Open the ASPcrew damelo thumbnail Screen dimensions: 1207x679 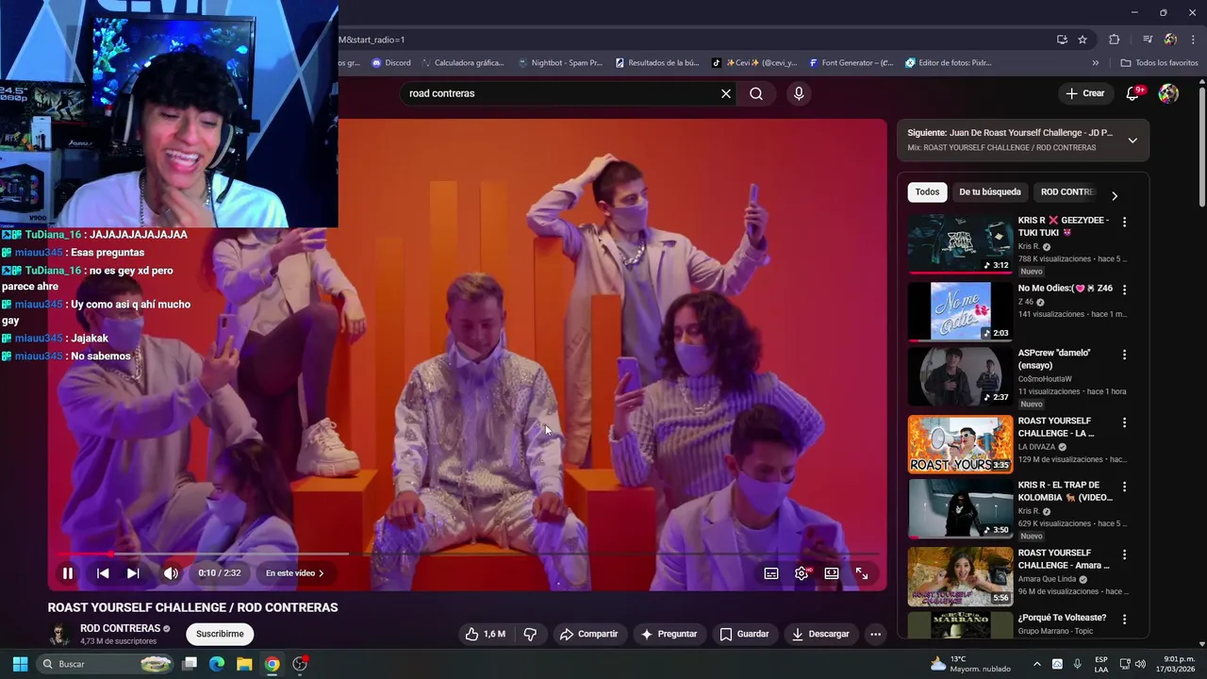point(960,376)
